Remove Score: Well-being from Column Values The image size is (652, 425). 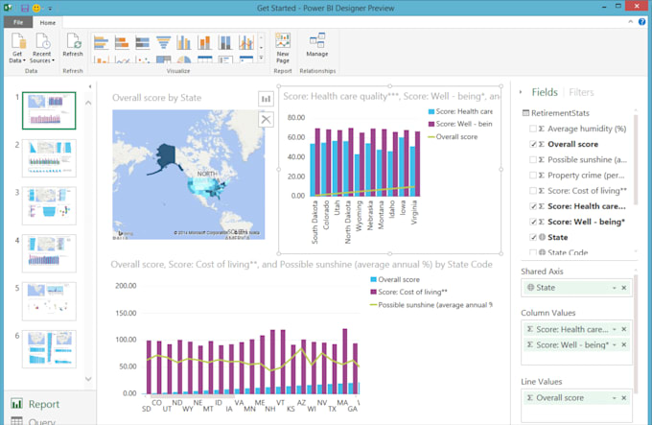tap(624, 344)
